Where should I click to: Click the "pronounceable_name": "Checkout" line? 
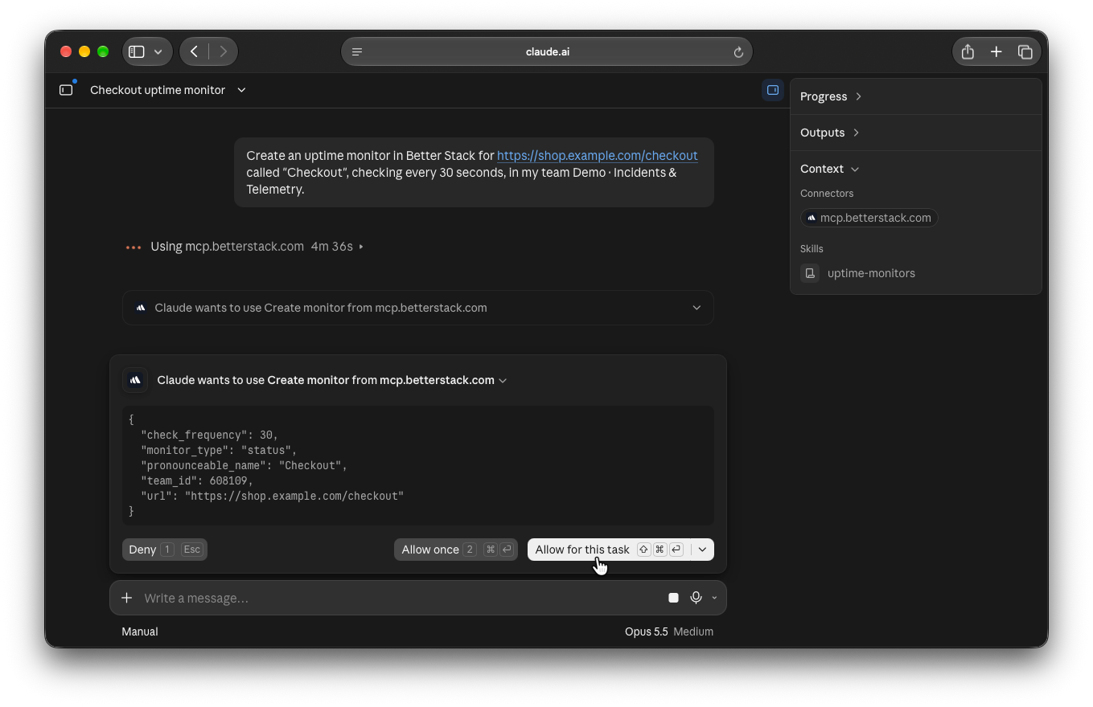click(244, 465)
